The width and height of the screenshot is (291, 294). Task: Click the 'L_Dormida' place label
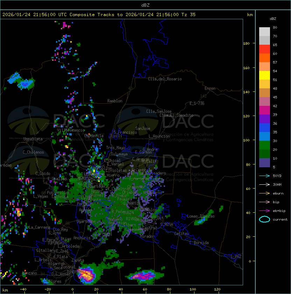click(199, 243)
